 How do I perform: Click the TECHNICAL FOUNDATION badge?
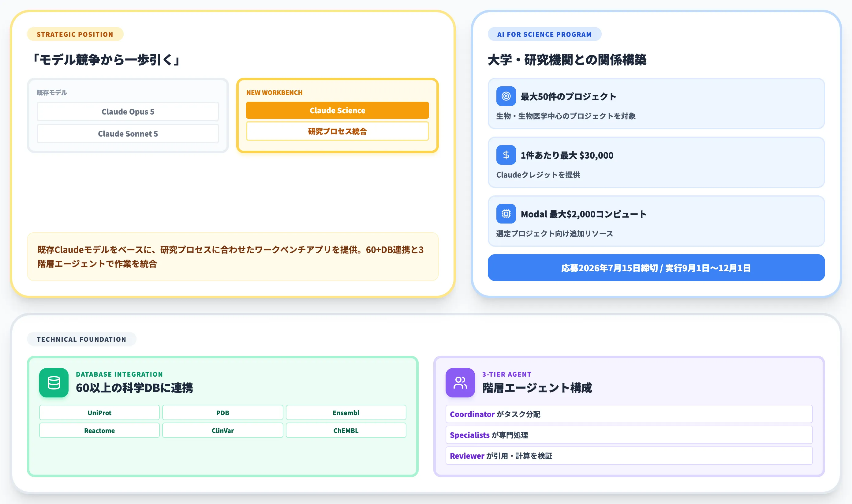coord(81,339)
